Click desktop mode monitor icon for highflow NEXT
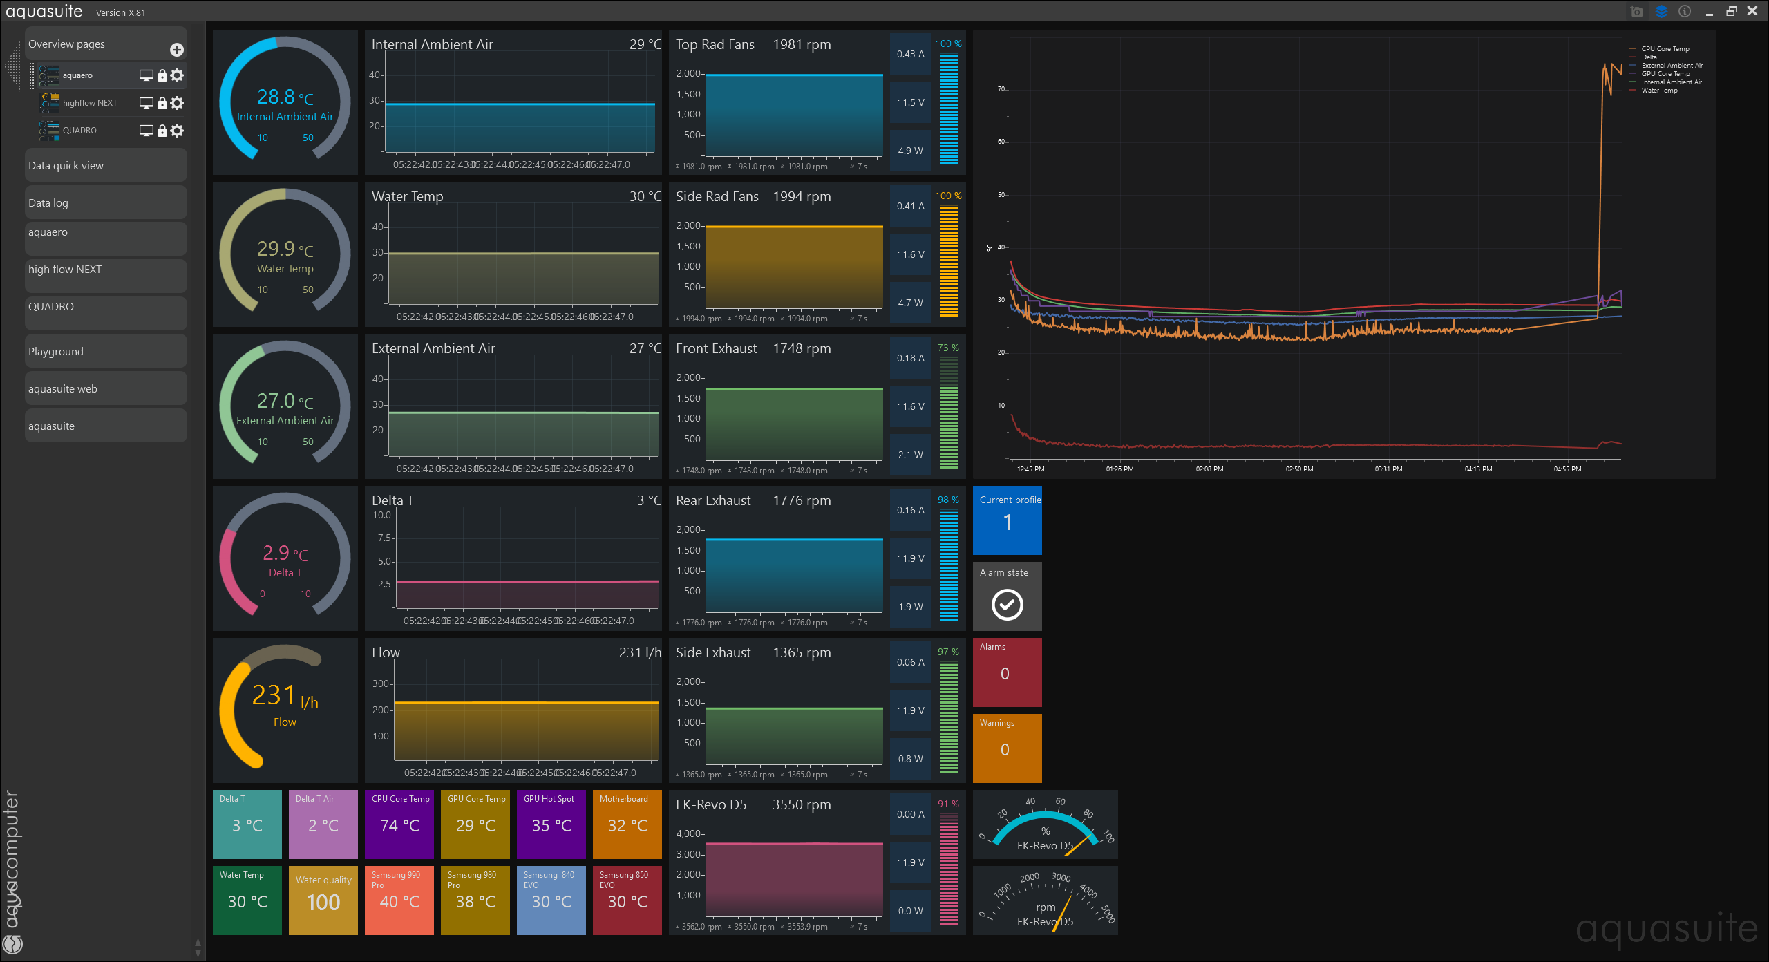Image resolution: width=1769 pixels, height=962 pixels. tap(146, 103)
